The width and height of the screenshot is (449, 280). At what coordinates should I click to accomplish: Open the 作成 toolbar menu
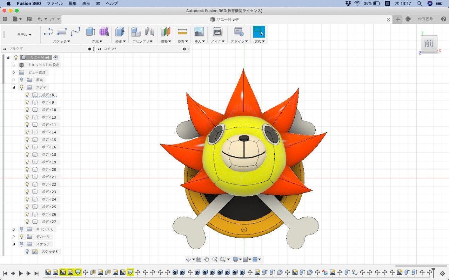[97, 41]
